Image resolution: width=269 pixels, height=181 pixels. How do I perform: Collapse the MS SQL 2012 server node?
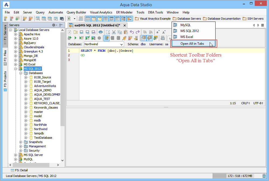click(16, 69)
